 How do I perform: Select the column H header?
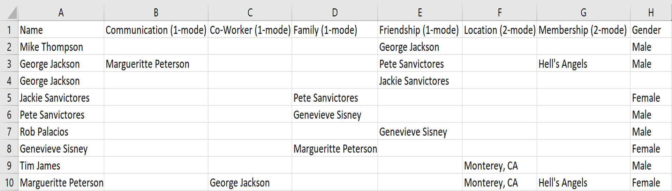click(x=651, y=13)
